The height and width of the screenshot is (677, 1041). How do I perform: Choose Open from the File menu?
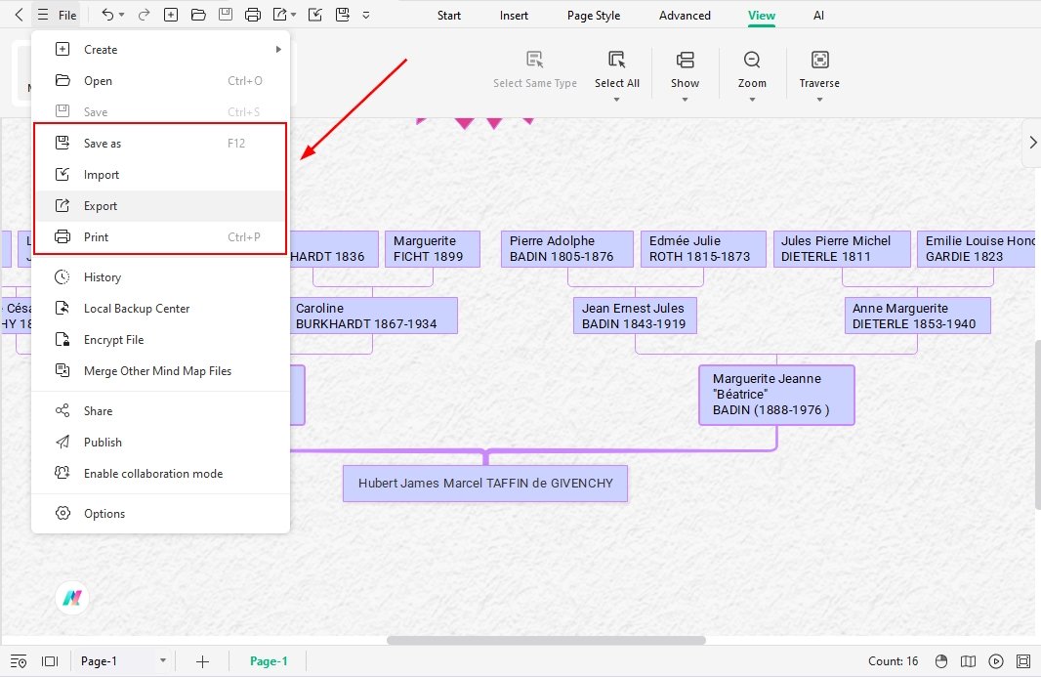pos(161,80)
